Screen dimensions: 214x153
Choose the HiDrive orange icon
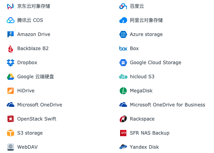pyautogui.click(x=11, y=91)
